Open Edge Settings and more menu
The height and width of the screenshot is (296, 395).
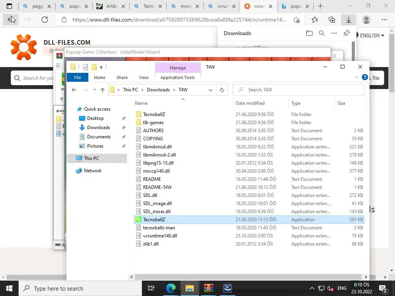click(x=384, y=20)
